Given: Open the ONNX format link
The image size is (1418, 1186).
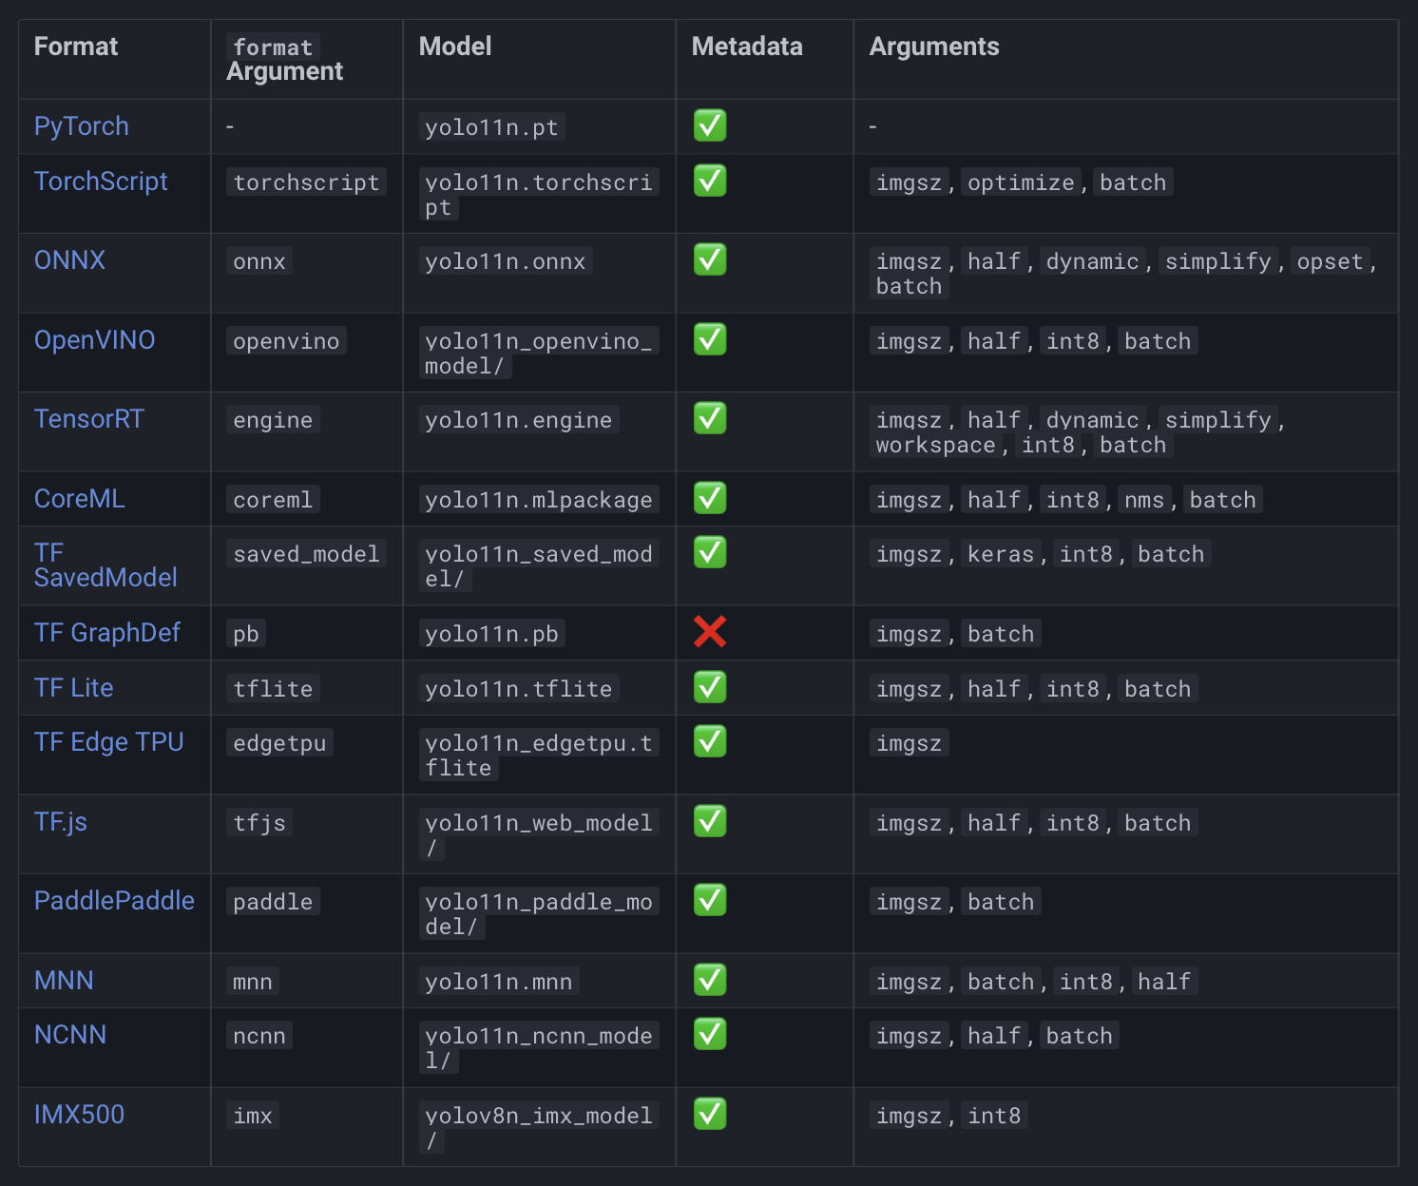Looking at the screenshot, I should [69, 260].
